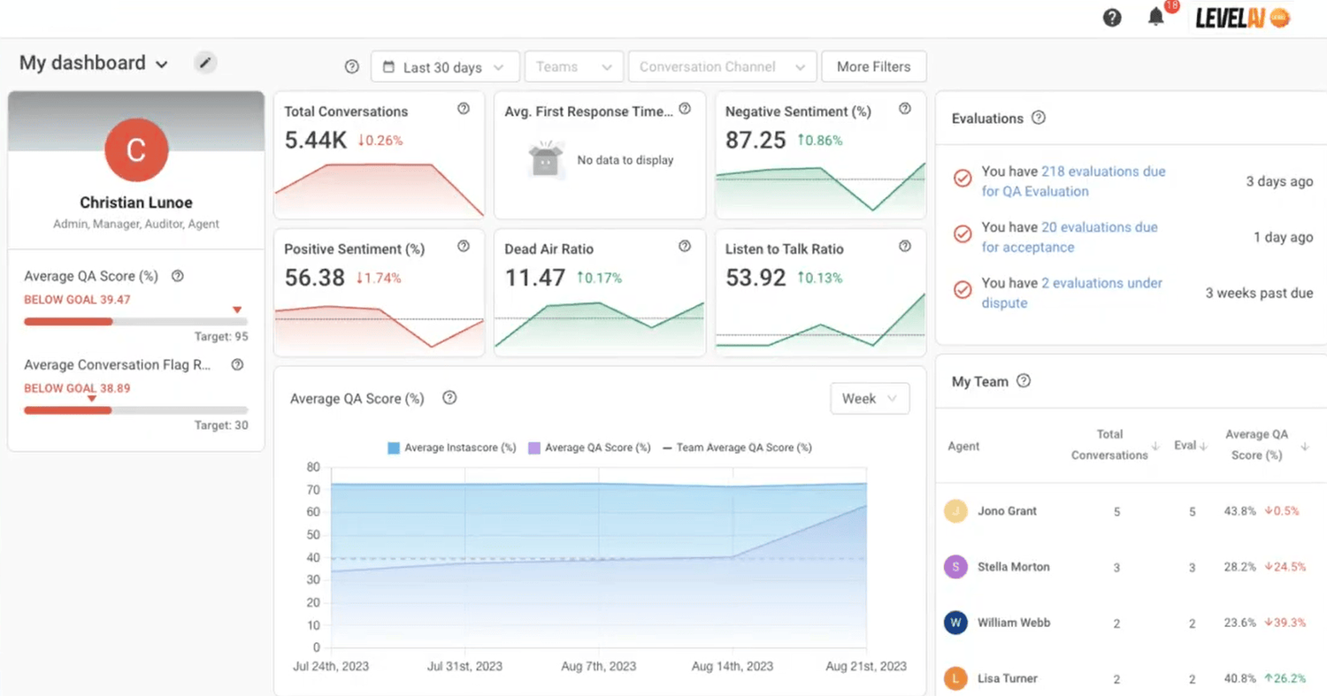
Task: Click Average Conversation Flag help icon
Action: click(237, 364)
